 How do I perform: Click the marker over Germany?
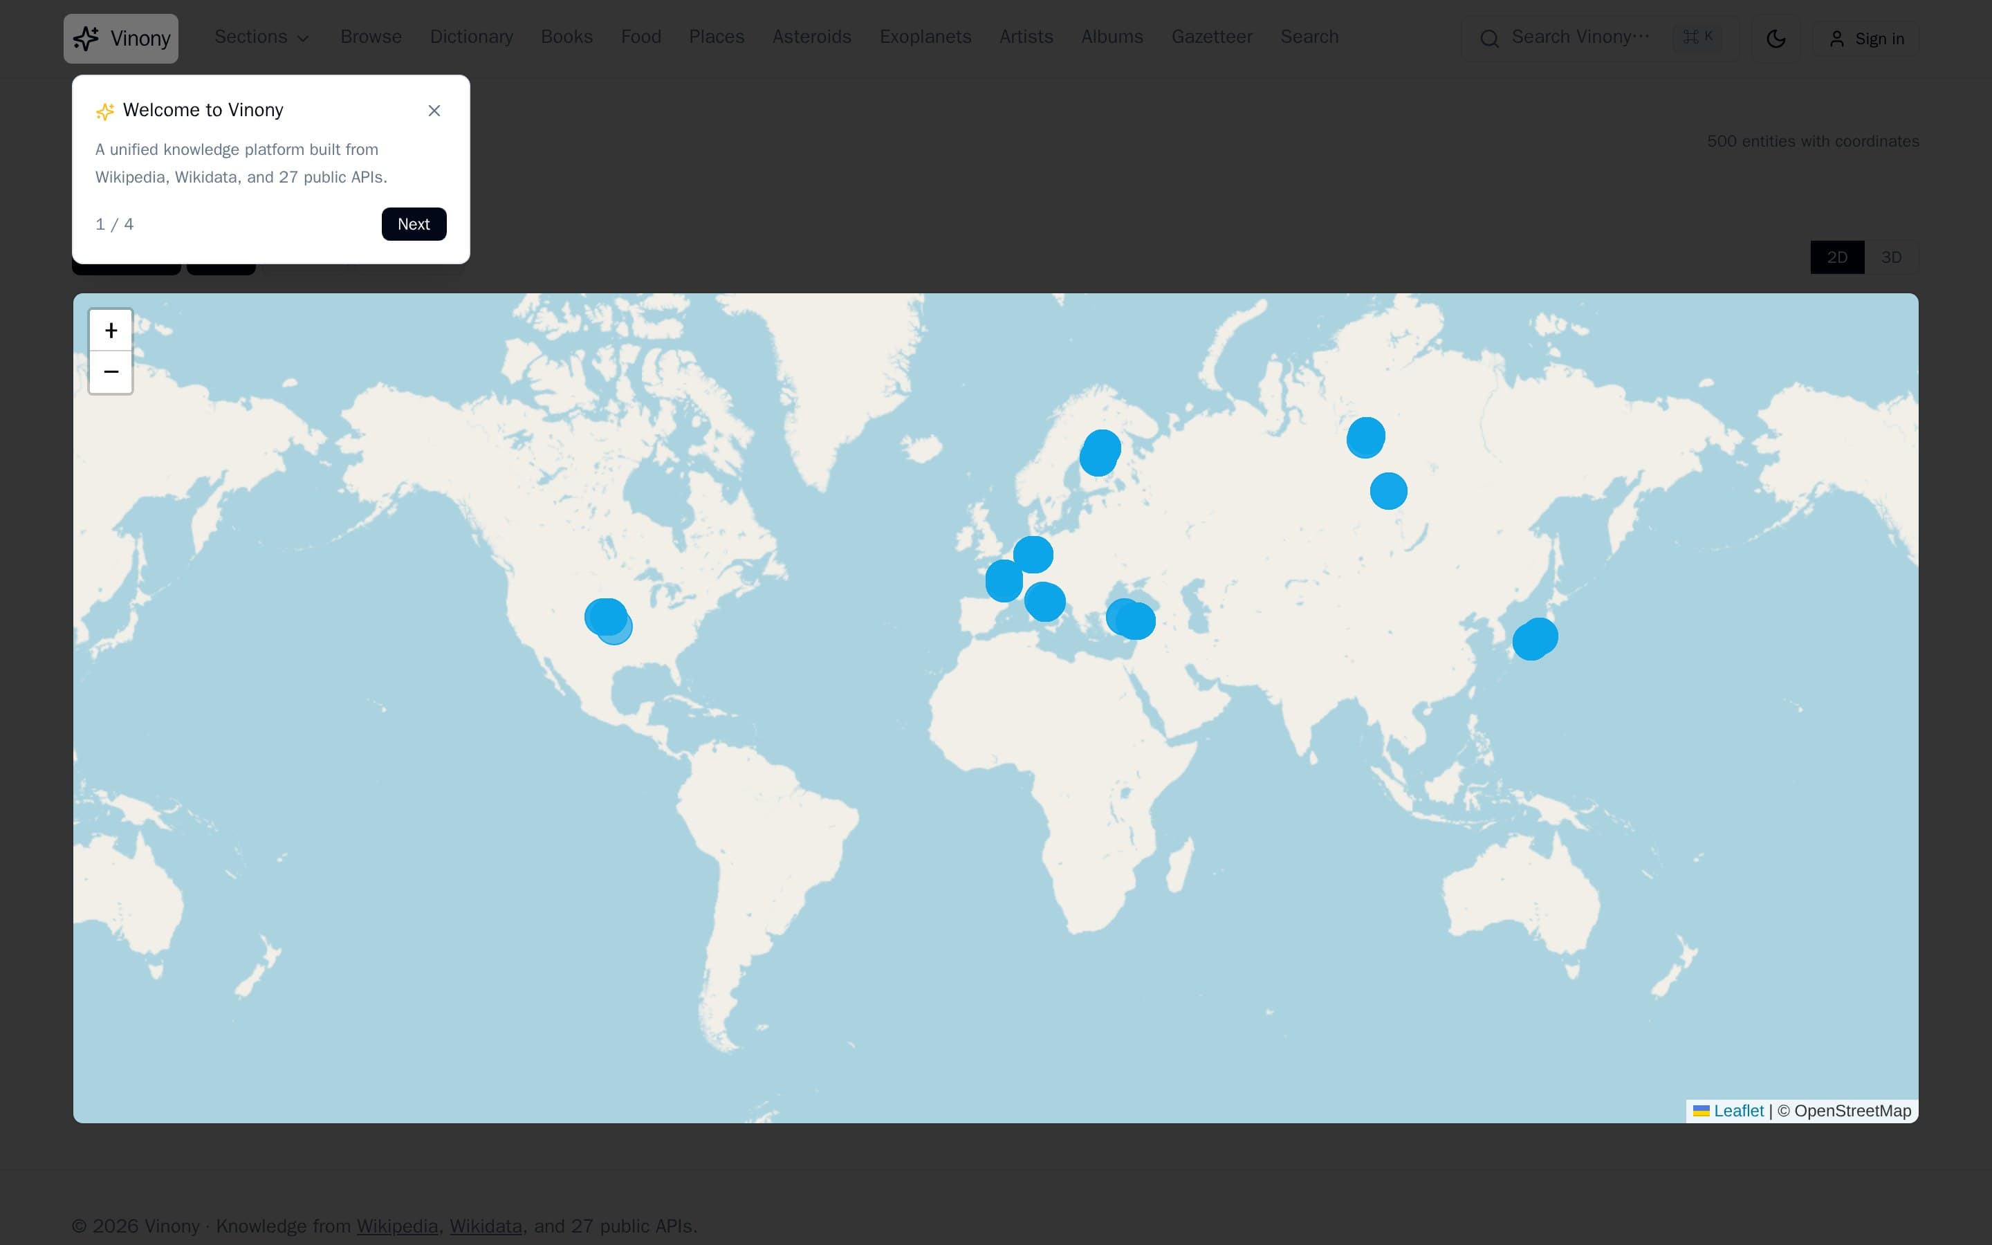[x=1033, y=554]
